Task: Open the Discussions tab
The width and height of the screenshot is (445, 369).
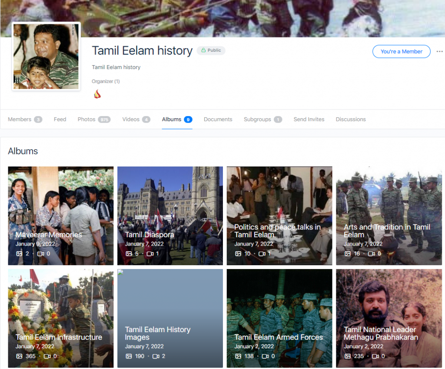Action: (351, 119)
